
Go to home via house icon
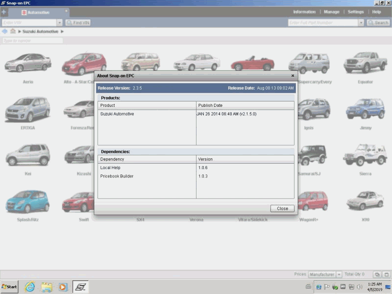13,31
